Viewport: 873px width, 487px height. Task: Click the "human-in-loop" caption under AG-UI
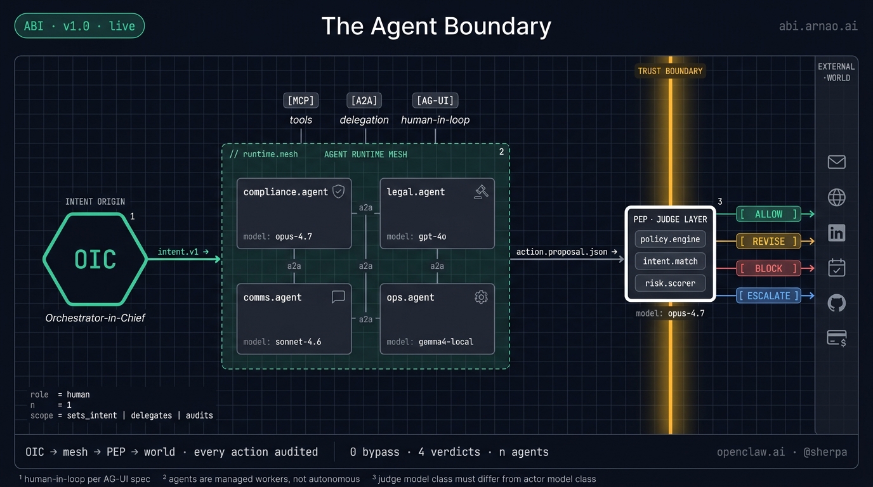[435, 120]
